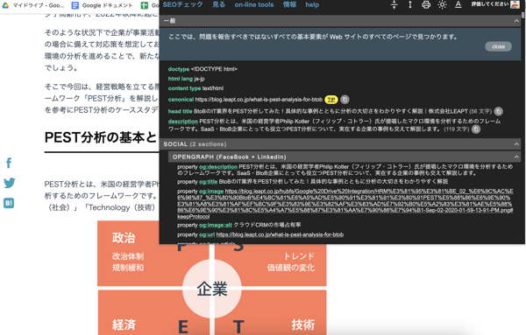Copy the head title with copy icon
This screenshot has width=526, height=335.
coord(498,111)
